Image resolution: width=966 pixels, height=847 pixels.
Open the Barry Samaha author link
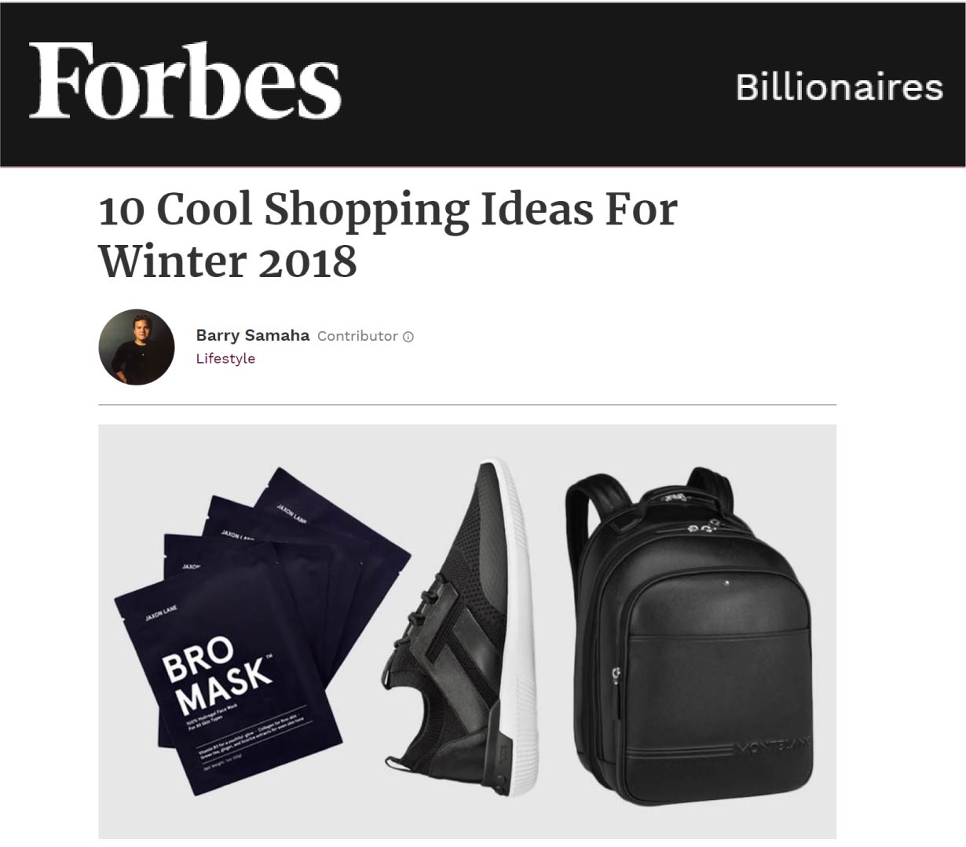253,335
